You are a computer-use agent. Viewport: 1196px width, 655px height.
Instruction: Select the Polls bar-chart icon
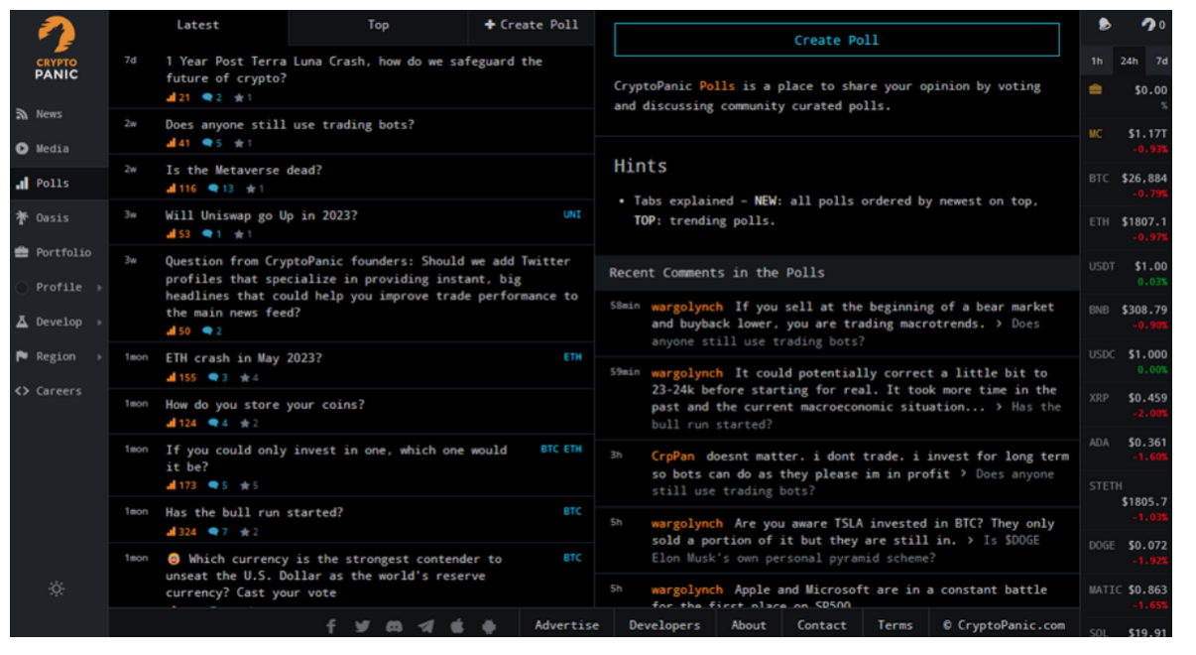coord(22,184)
